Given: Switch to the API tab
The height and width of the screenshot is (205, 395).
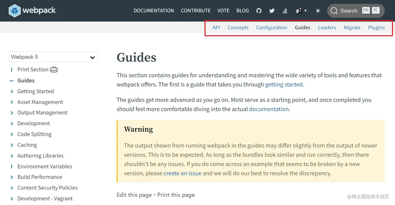Looking at the screenshot, I should coord(216,27).
